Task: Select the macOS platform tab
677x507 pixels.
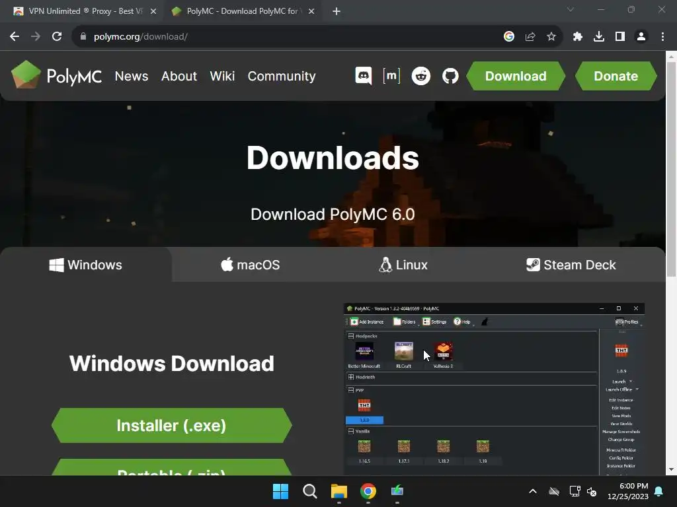Action: [x=251, y=265]
